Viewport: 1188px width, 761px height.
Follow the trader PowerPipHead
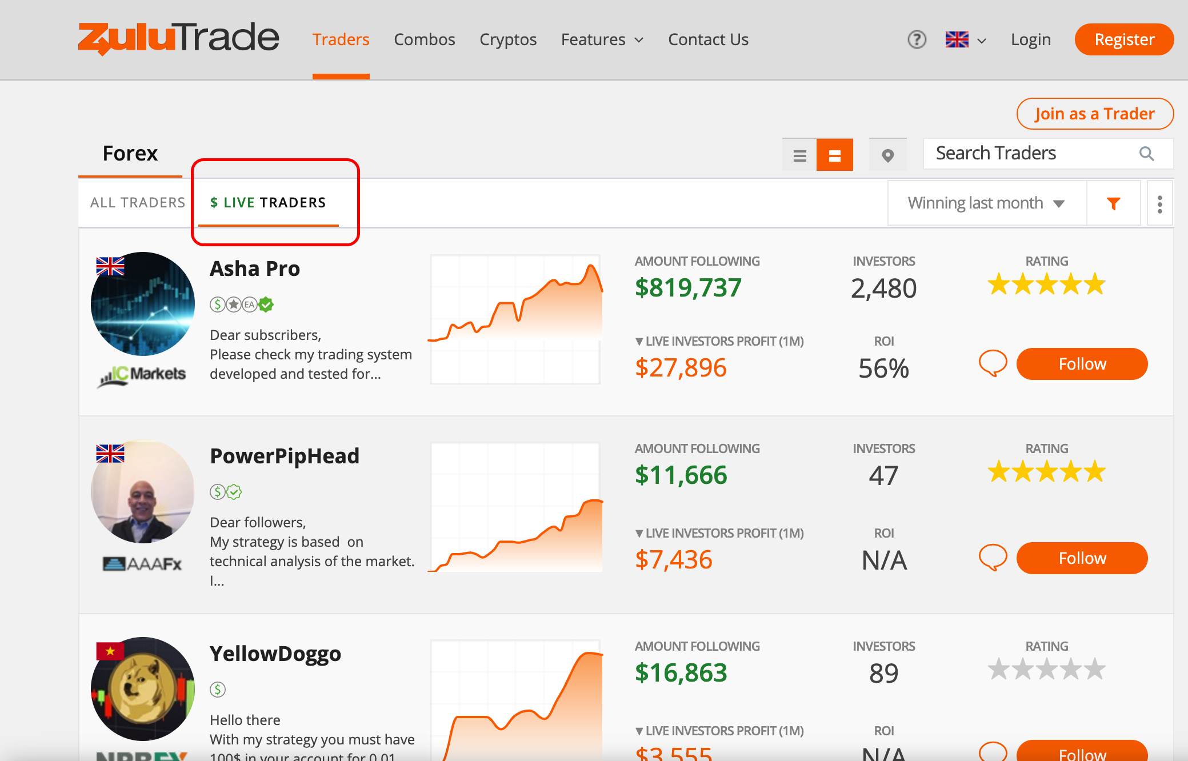[x=1082, y=558]
